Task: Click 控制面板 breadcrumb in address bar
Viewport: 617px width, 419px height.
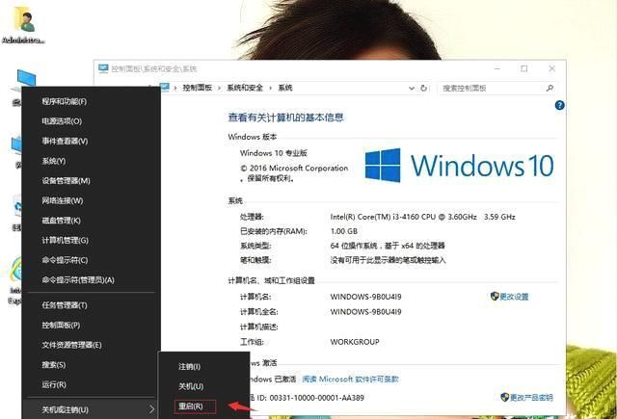Action: [x=197, y=88]
